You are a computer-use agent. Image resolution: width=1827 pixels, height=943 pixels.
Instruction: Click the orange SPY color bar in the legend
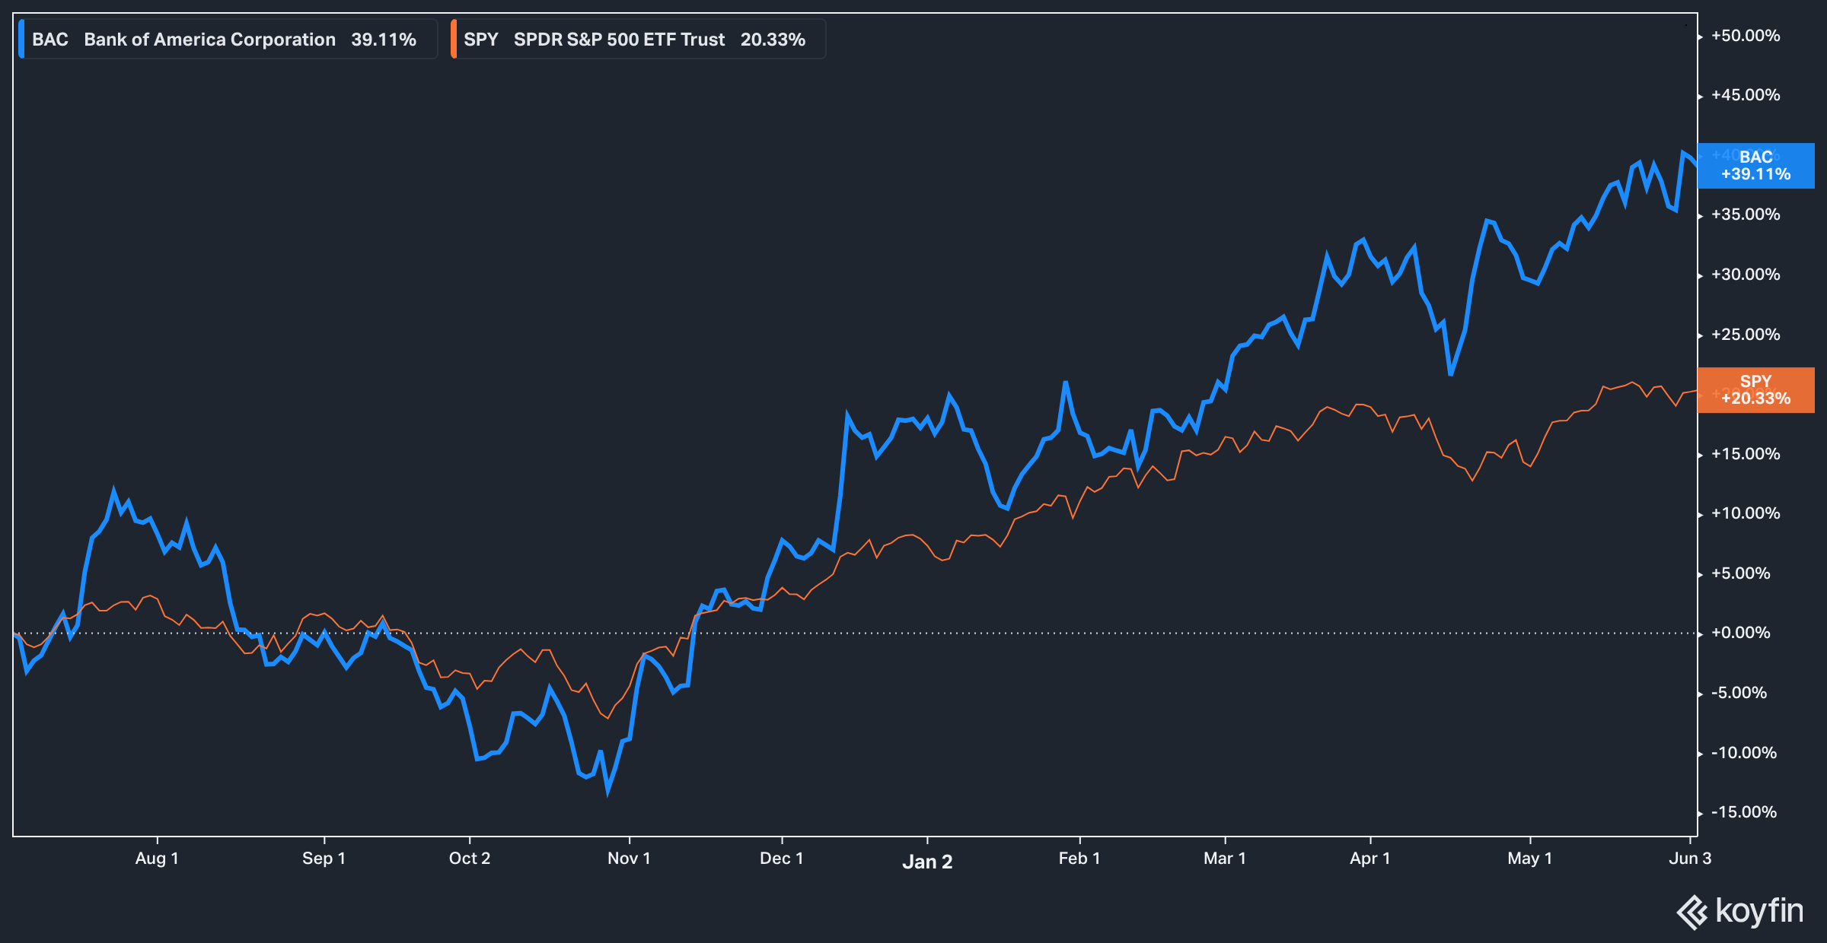[x=454, y=40]
